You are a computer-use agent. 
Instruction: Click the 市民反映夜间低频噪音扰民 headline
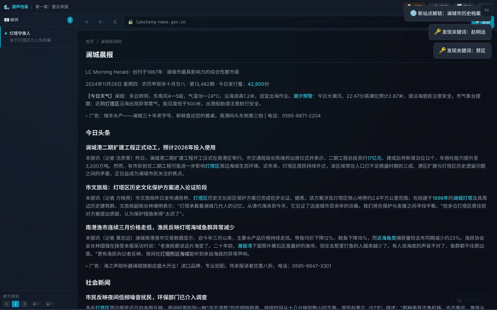click(x=146, y=297)
